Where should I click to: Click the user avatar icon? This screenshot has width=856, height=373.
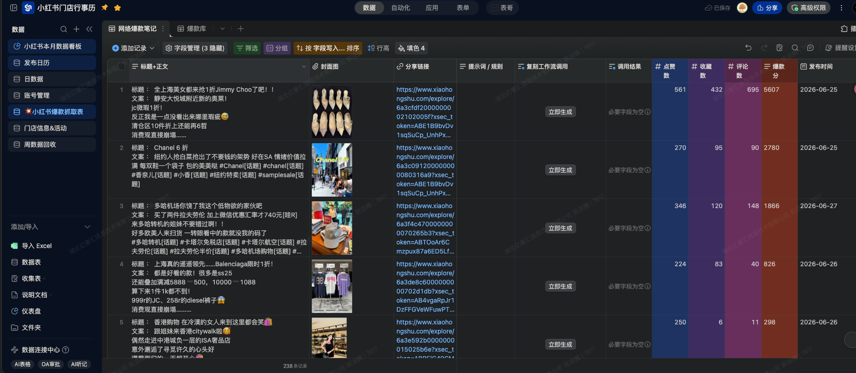pyautogui.click(x=742, y=8)
